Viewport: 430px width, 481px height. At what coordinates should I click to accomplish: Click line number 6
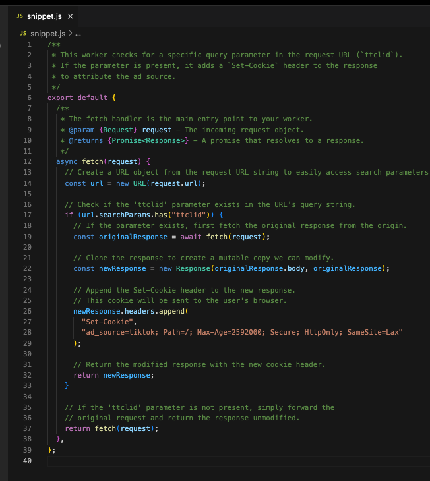[x=30, y=98]
